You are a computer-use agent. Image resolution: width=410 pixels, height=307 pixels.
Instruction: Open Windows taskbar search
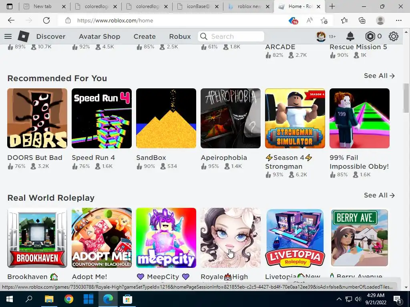coord(29,299)
